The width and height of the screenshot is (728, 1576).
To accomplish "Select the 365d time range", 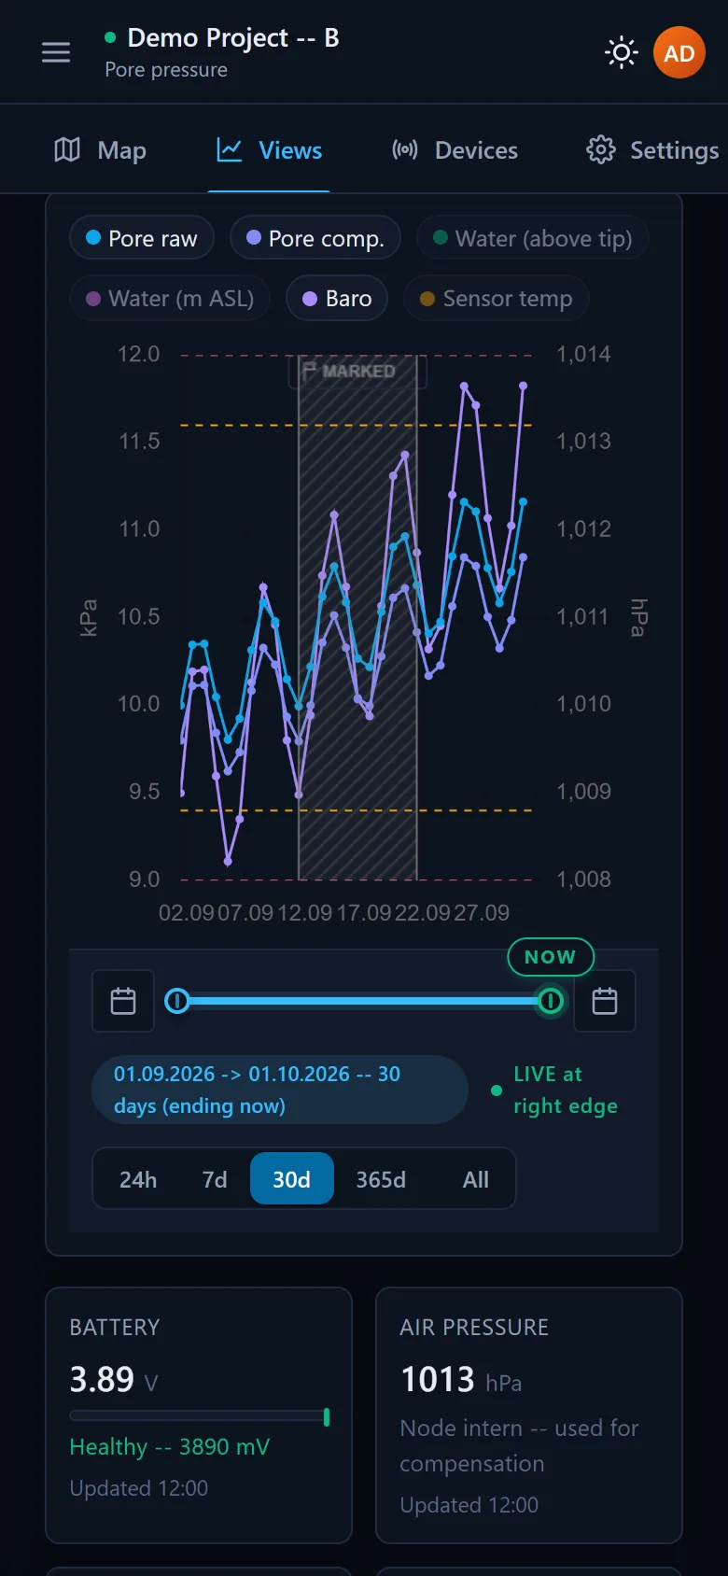I will (381, 1179).
